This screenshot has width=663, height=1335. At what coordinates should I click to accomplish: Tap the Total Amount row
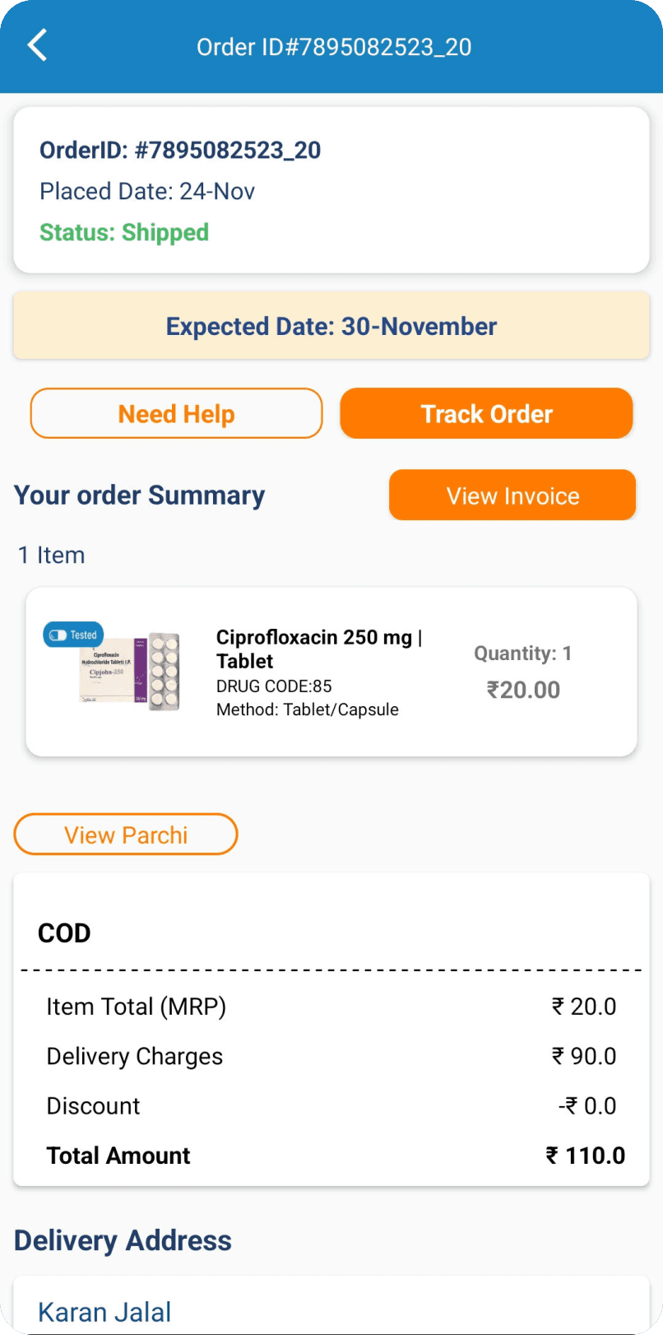pos(331,1156)
